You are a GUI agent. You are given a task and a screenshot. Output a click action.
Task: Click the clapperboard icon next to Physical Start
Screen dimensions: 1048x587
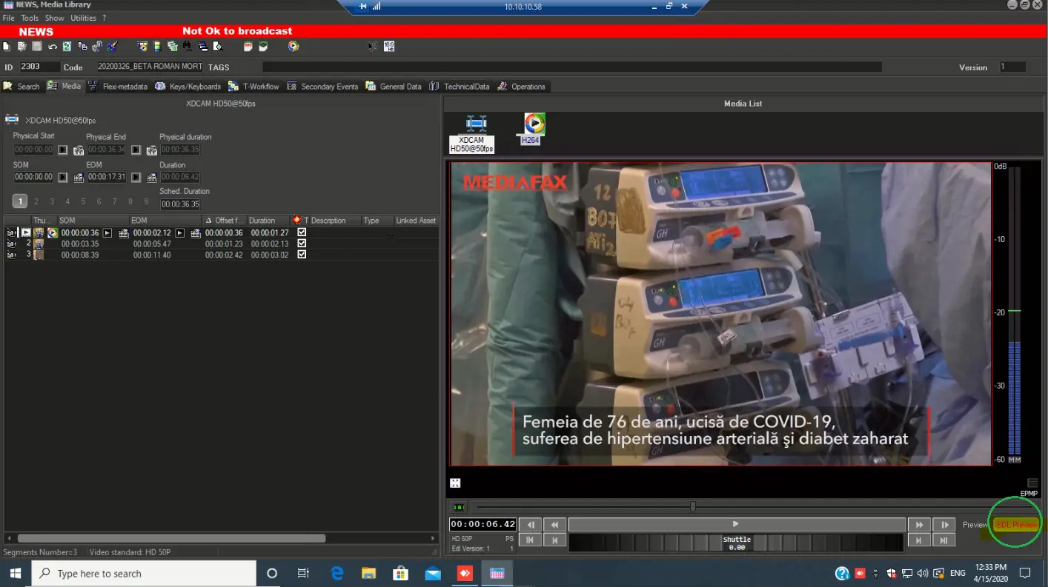(79, 150)
